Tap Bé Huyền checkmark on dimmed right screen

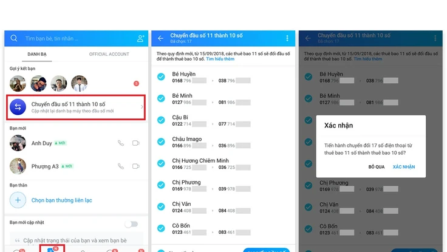coord(309,77)
